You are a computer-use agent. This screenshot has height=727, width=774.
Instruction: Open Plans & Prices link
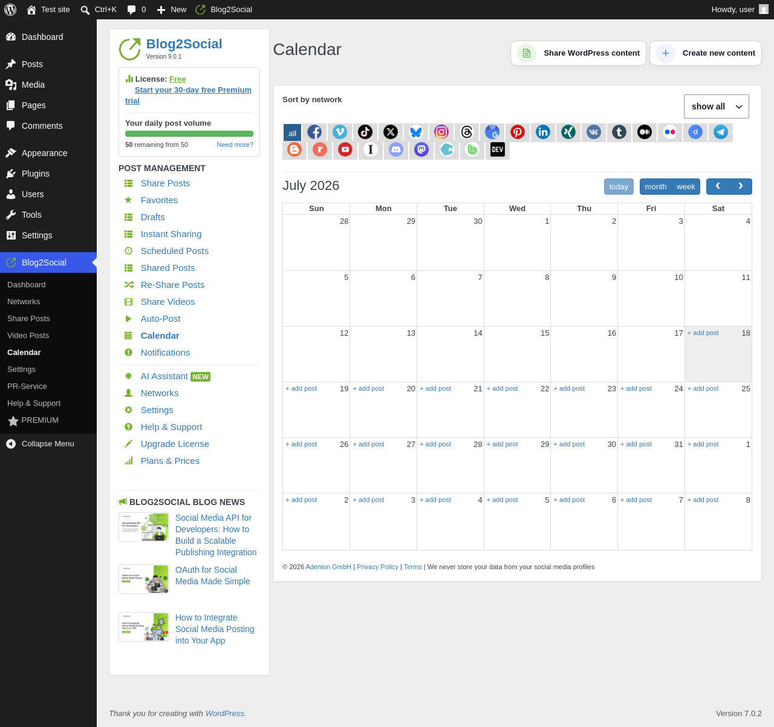point(170,461)
